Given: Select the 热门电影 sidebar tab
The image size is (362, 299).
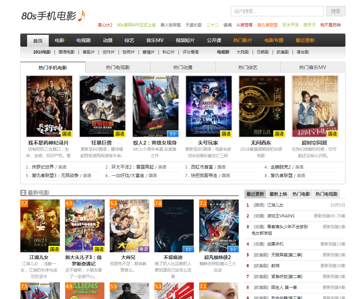Looking at the screenshot, I should pos(301,194).
